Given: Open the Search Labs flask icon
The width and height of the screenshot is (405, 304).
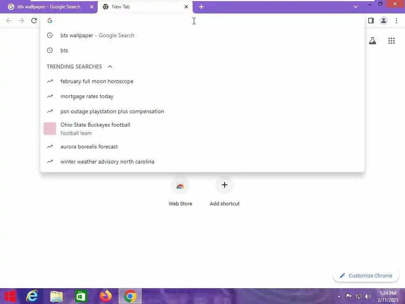Looking at the screenshot, I should tap(373, 41).
